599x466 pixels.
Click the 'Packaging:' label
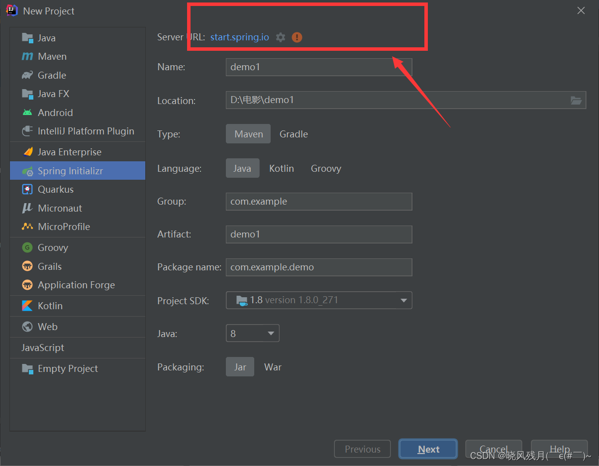pos(181,367)
